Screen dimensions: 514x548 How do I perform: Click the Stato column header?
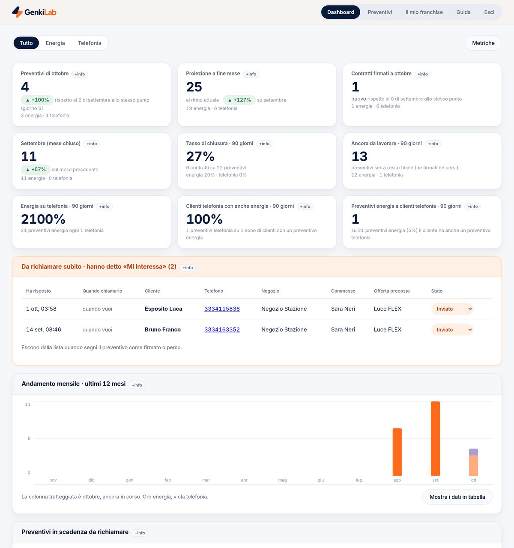click(437, 291)
